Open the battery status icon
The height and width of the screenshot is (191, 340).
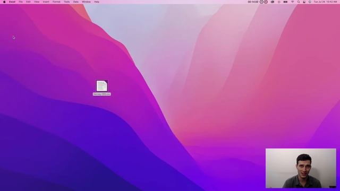pyautogui.click(x=285, y=2)
